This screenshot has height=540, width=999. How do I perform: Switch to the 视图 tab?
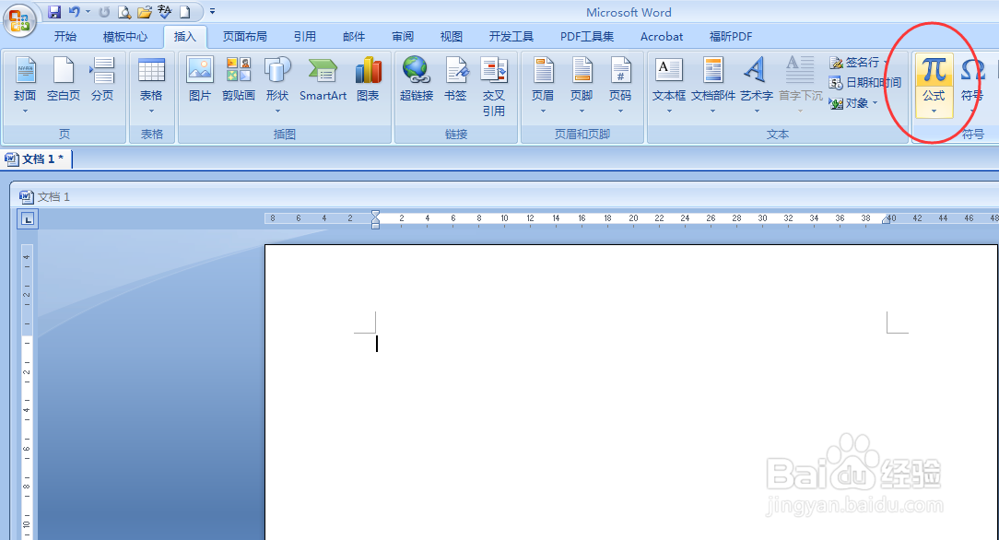(451, 36)
